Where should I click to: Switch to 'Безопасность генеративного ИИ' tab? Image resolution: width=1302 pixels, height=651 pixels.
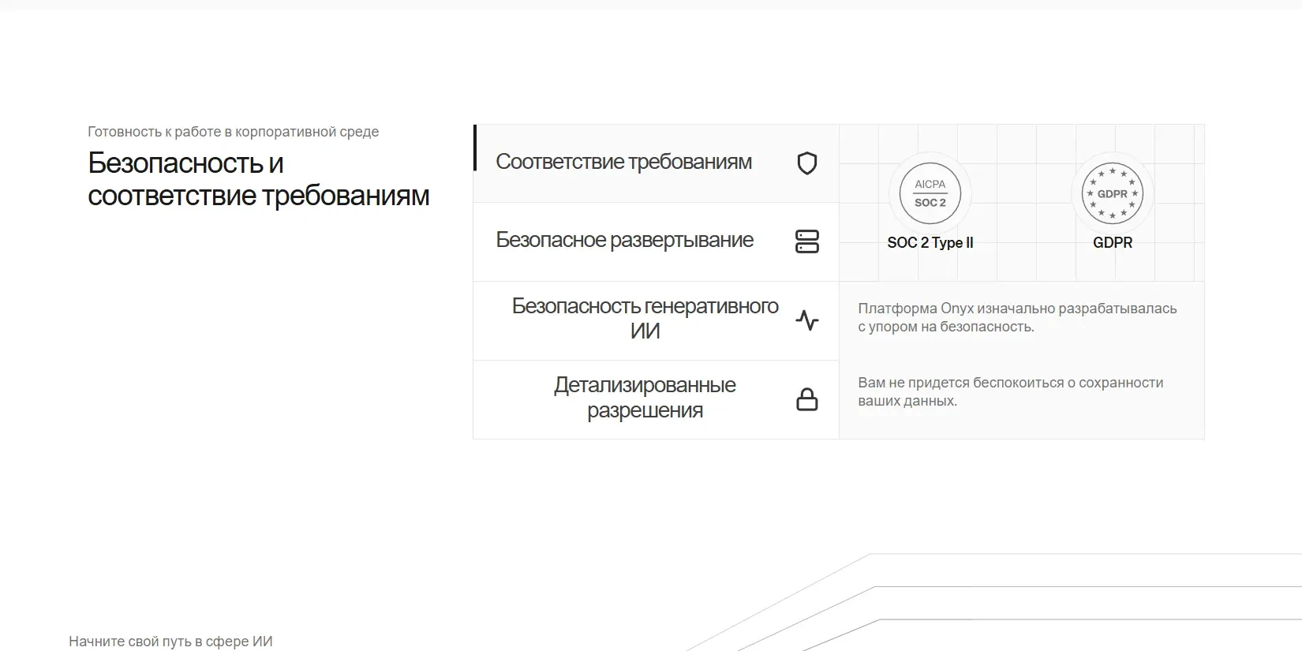pyautogui.click(x=656, y=320)
